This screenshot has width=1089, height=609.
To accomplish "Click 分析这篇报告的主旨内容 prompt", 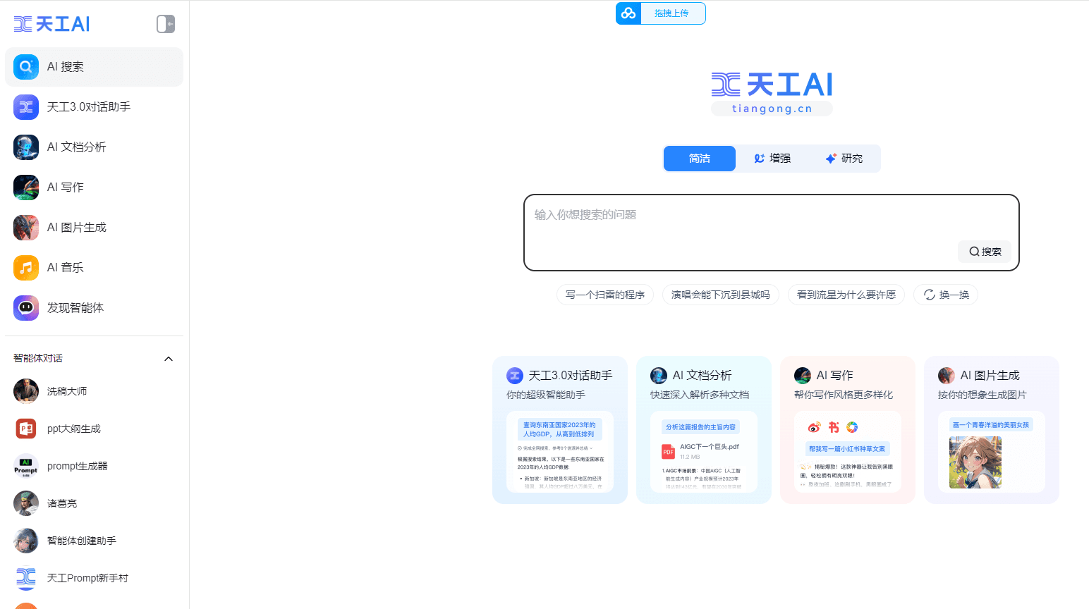I will click(700, 427).
